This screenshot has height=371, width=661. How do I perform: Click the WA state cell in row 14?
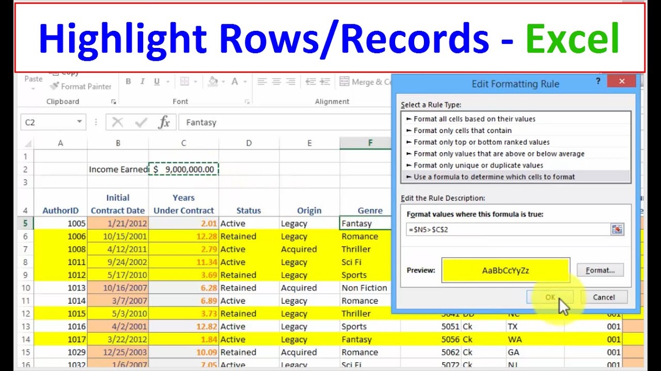(x=534, y=340)
